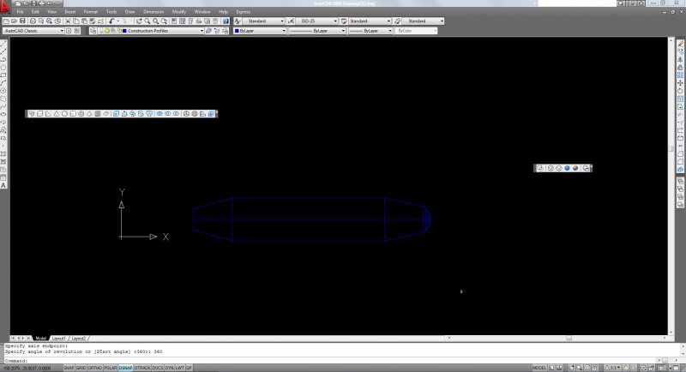This screenshot has width=686, height=372.
Task: Open the Insert menu
Action: (x=70, y=12)
